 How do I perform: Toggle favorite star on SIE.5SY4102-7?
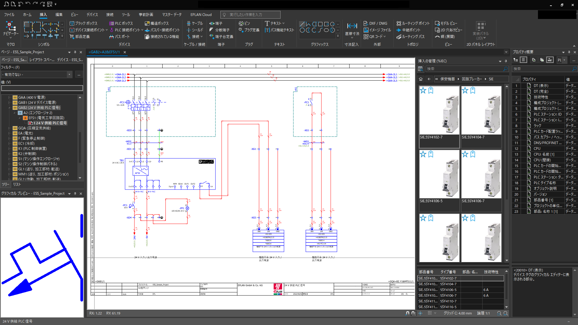(x=423, y=90)
